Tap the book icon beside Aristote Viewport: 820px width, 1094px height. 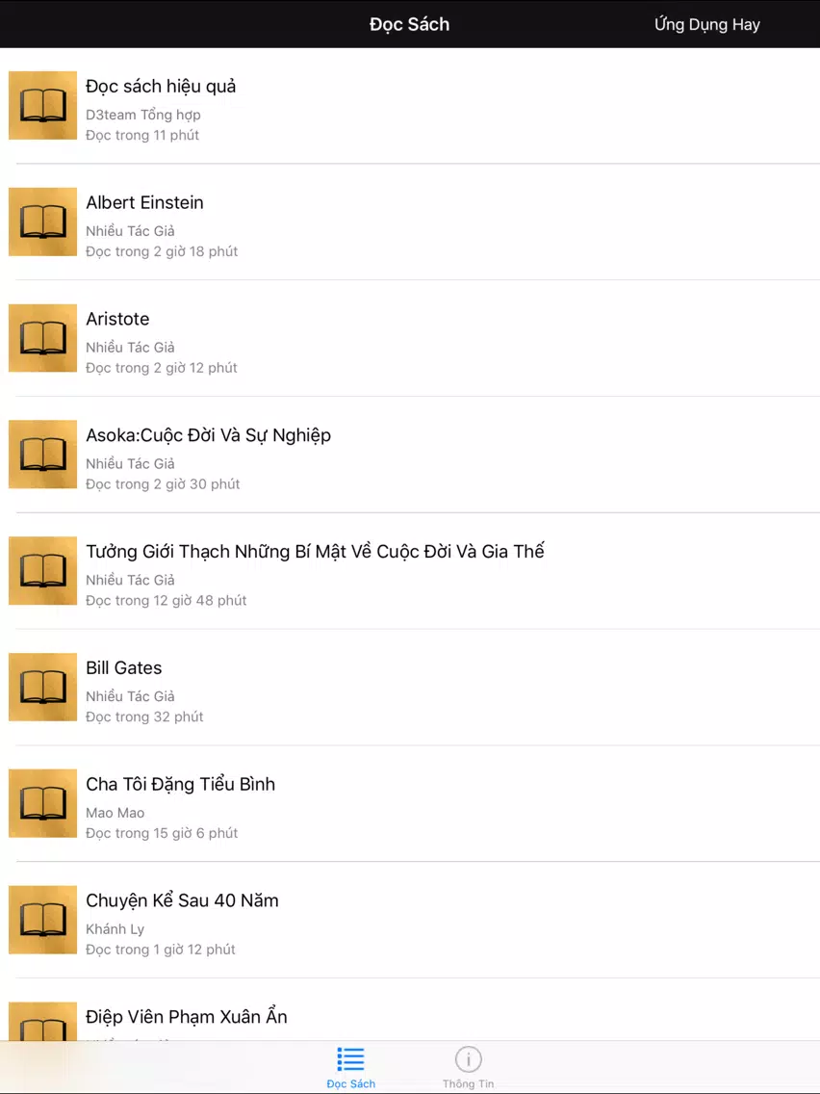point(42,338)
